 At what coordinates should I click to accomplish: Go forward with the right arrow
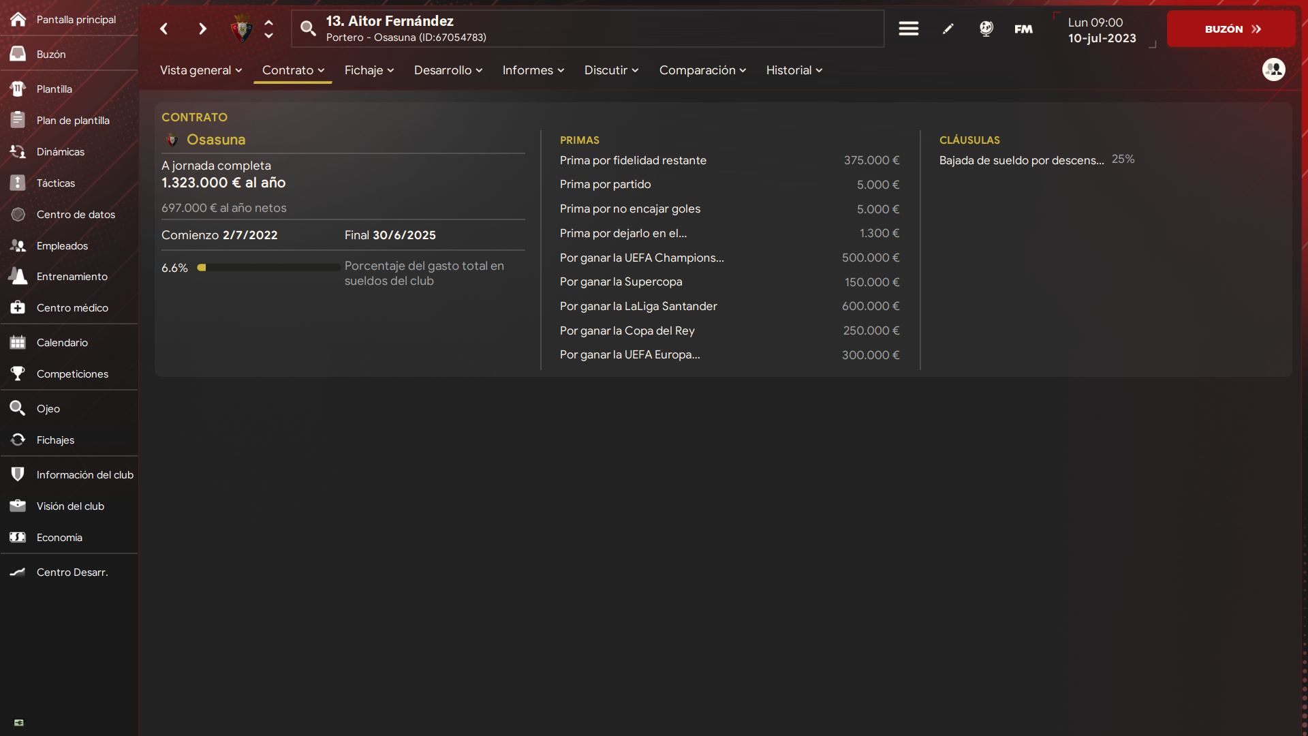tap(202, 29)
